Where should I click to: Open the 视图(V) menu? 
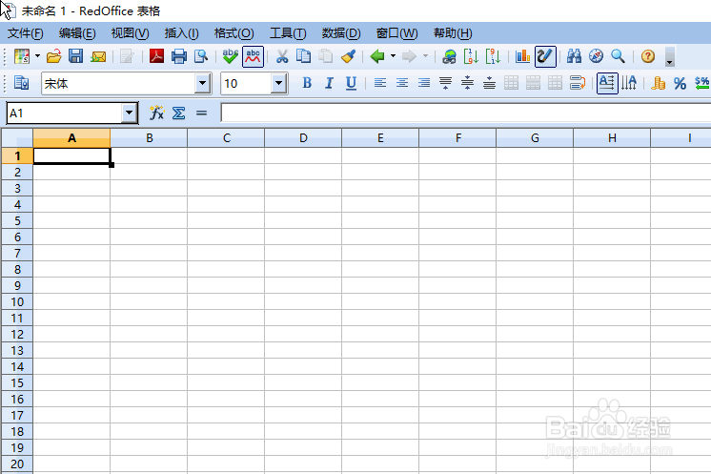coord(131,33)
